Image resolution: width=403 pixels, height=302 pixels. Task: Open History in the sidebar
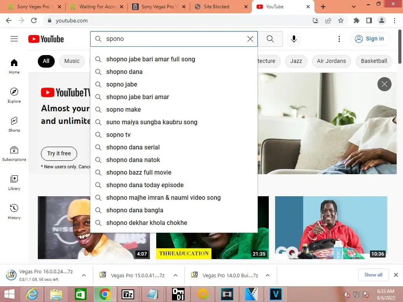pyautogui.click(x=14, y=212)
